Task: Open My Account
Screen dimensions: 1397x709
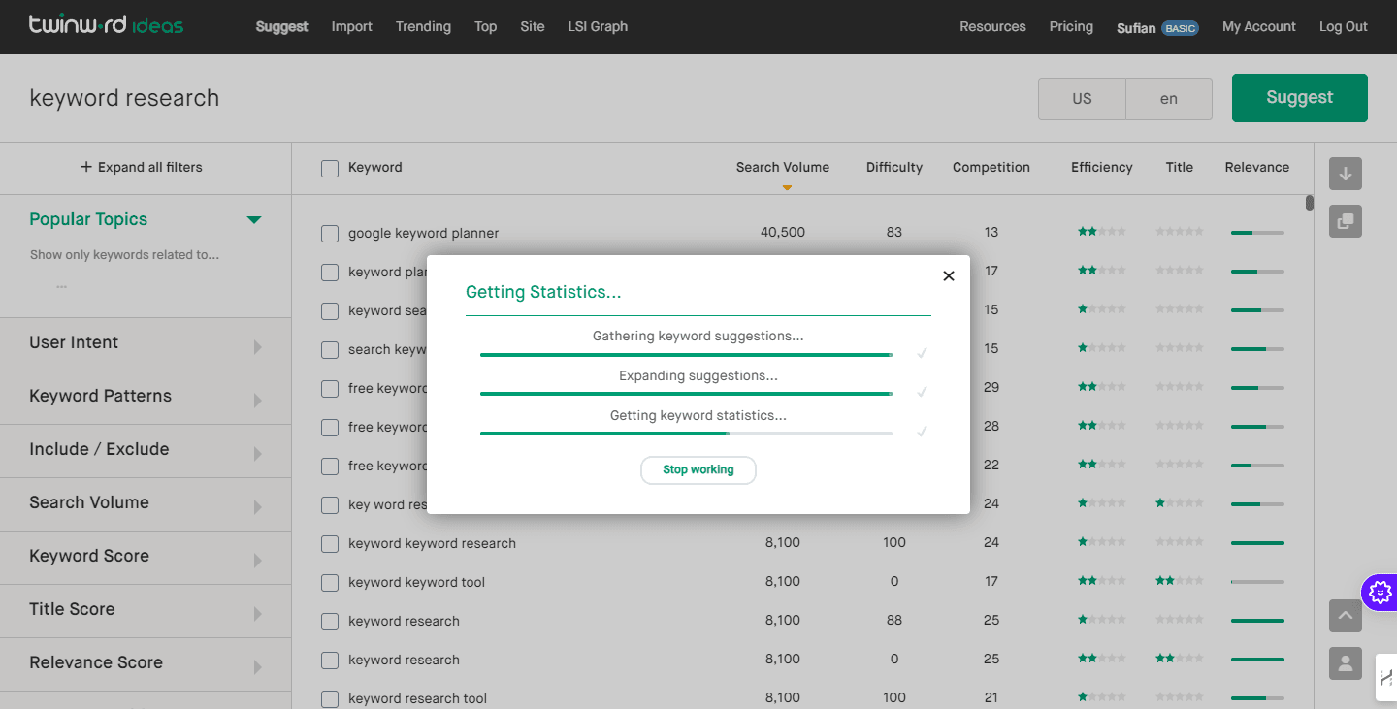Action: [x=1259, y=27]
